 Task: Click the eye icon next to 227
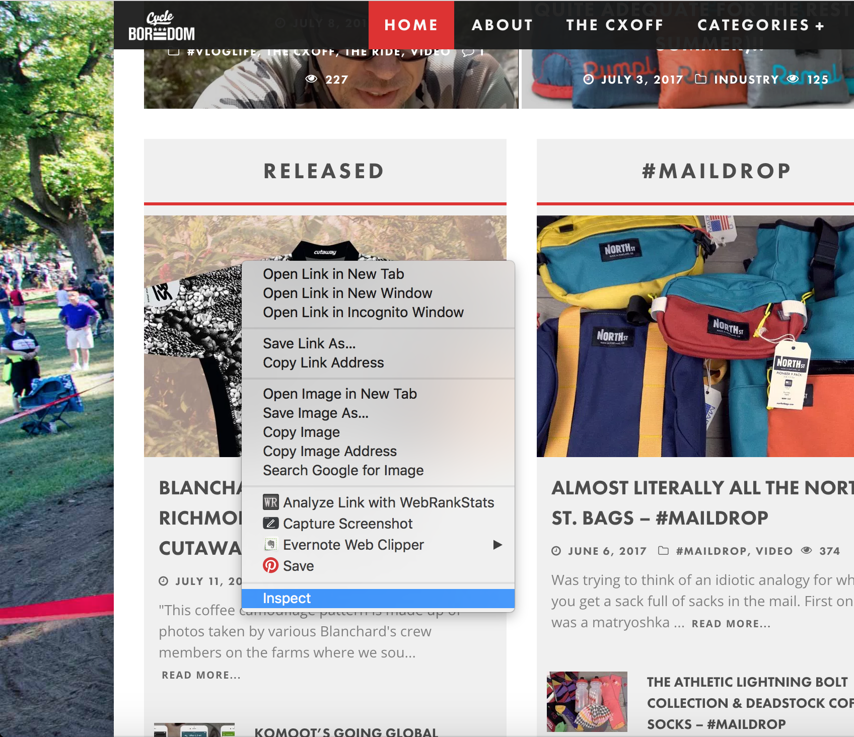click(312, 79)
